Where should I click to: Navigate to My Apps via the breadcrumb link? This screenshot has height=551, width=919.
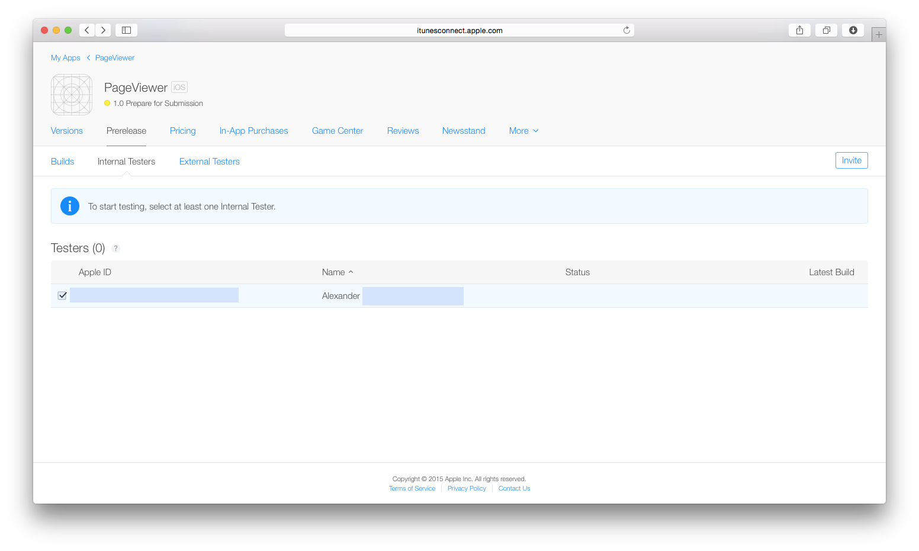click(x=65, y=57)
